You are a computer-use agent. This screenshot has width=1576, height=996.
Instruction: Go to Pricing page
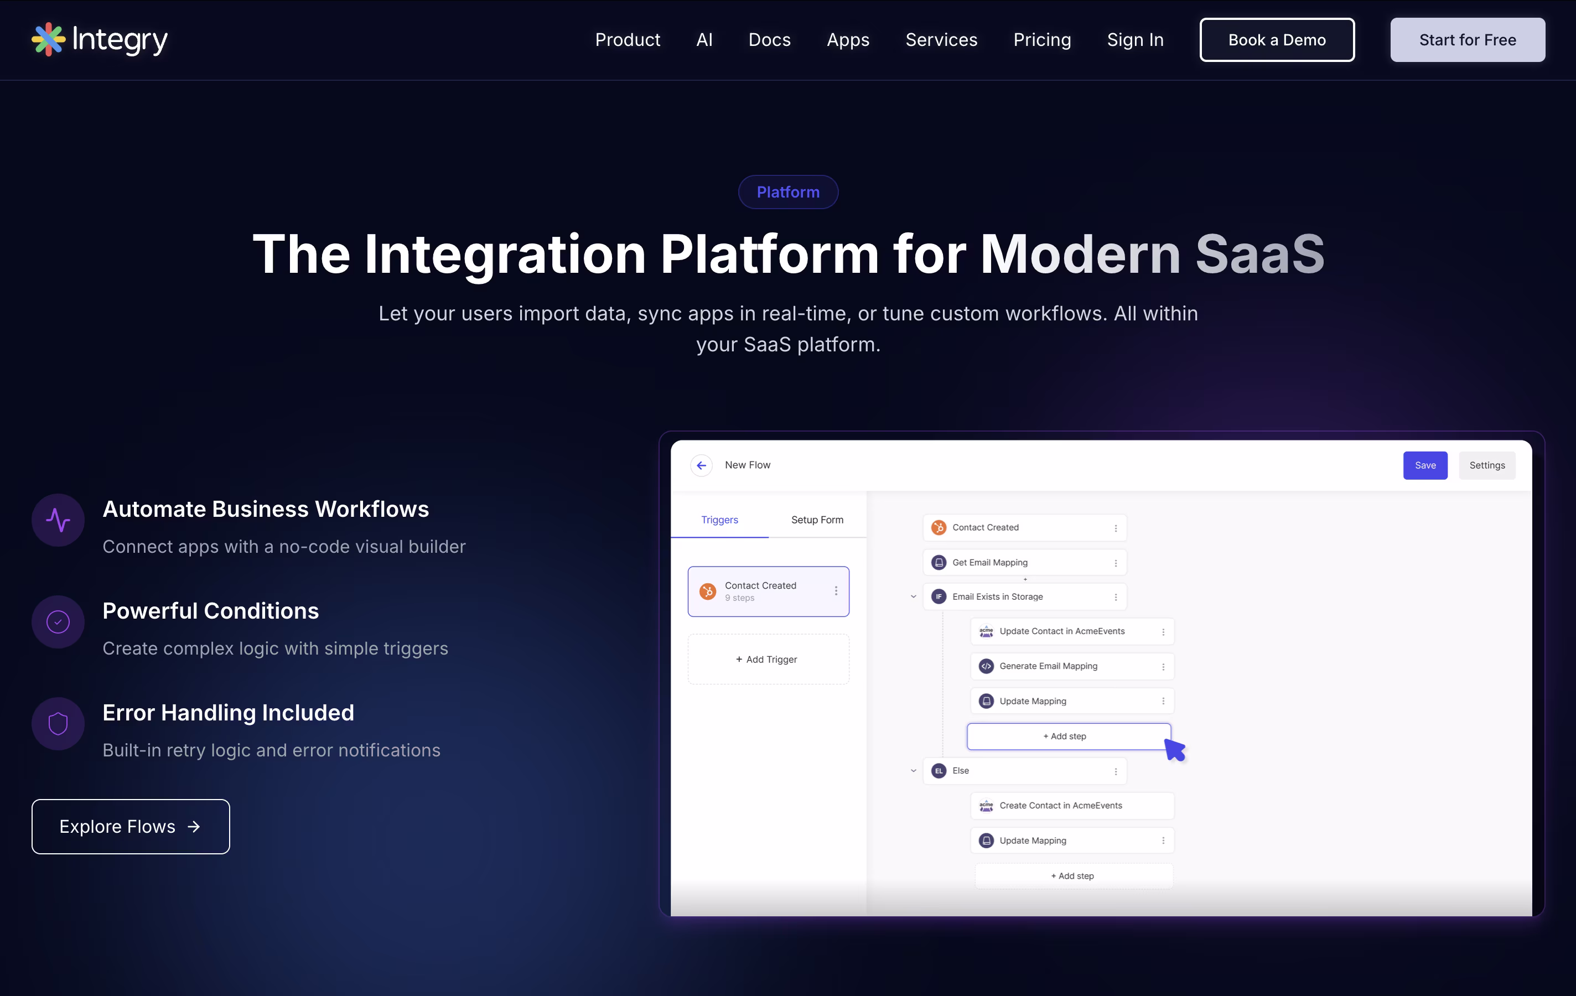click(x=1042, y=40)
